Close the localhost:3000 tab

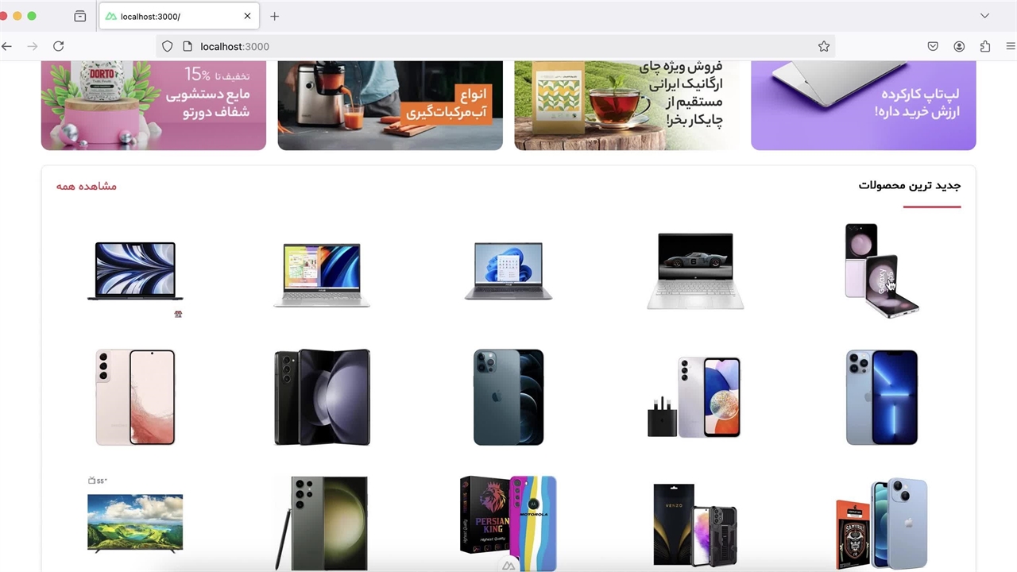(x=247, y=16)
